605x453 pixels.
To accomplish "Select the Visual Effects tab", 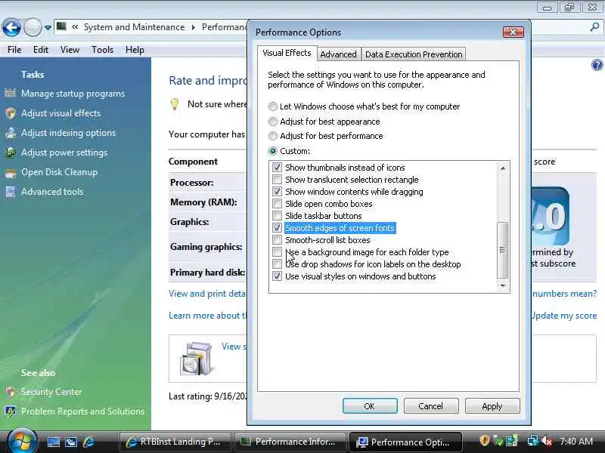I will pos(287,53).
